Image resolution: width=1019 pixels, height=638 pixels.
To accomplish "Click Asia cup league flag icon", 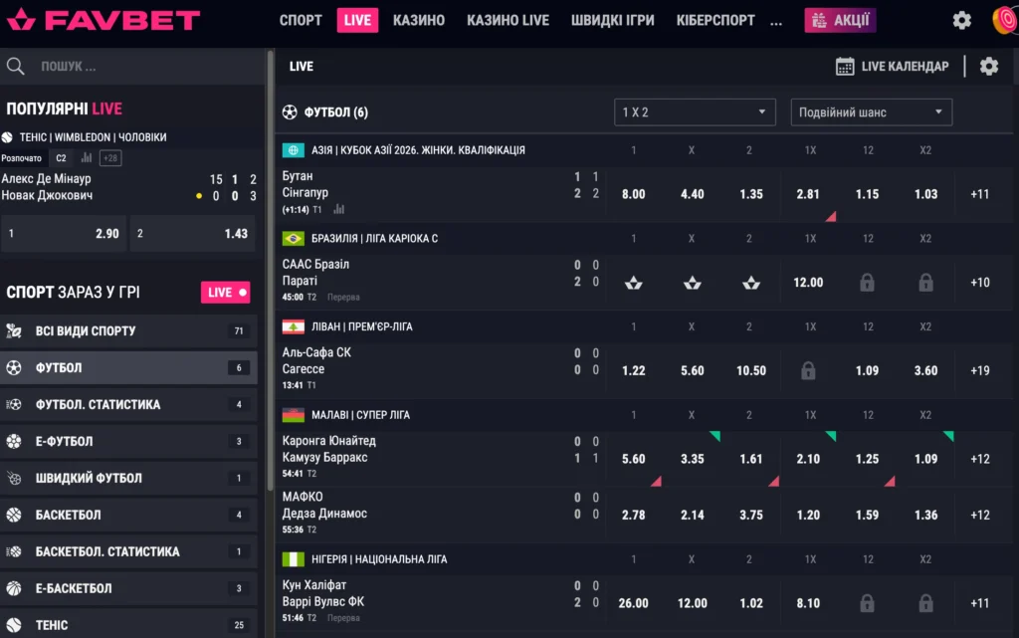I will tap(294, 150).
